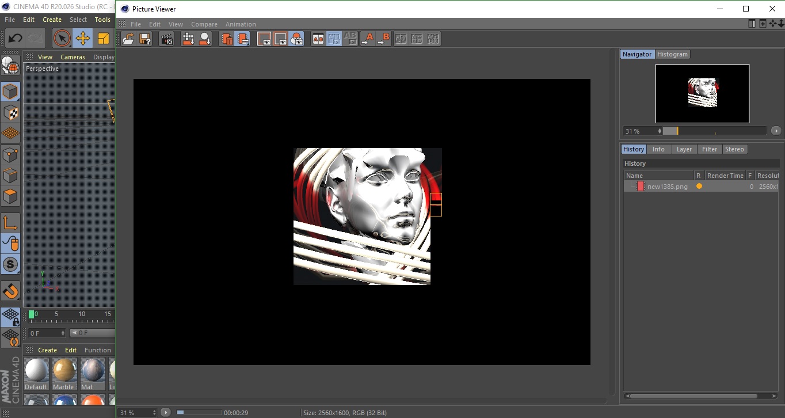Image resolution: width=785 pixels, height=418 pixels.
Task: Click the navigator preview thumbnail
Action: click(x=702, y=93)
